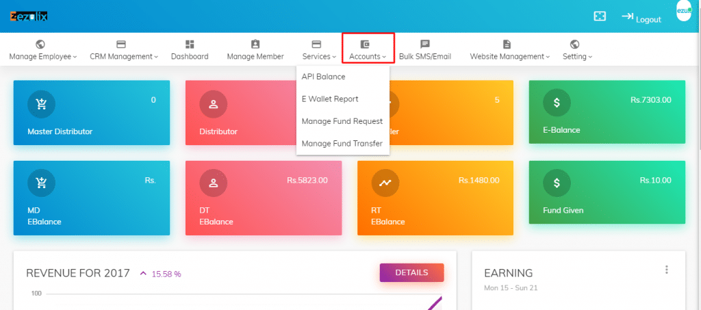Click the RT EBalance trend chart icon
Screen dimensions: 701x310
pos(385,183)
